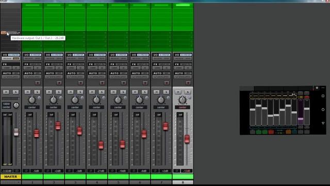This screenshot has height=186, width=330.
Task: Arm track 5 for recording
Action: click(124, 83)
